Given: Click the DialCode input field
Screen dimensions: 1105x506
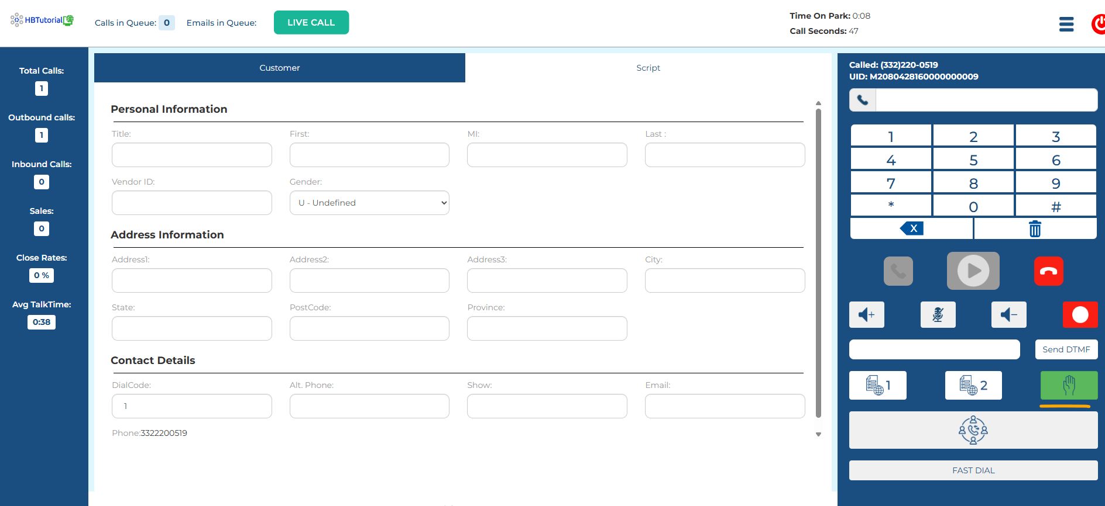Looking at the screenshot, I should 192,406.
